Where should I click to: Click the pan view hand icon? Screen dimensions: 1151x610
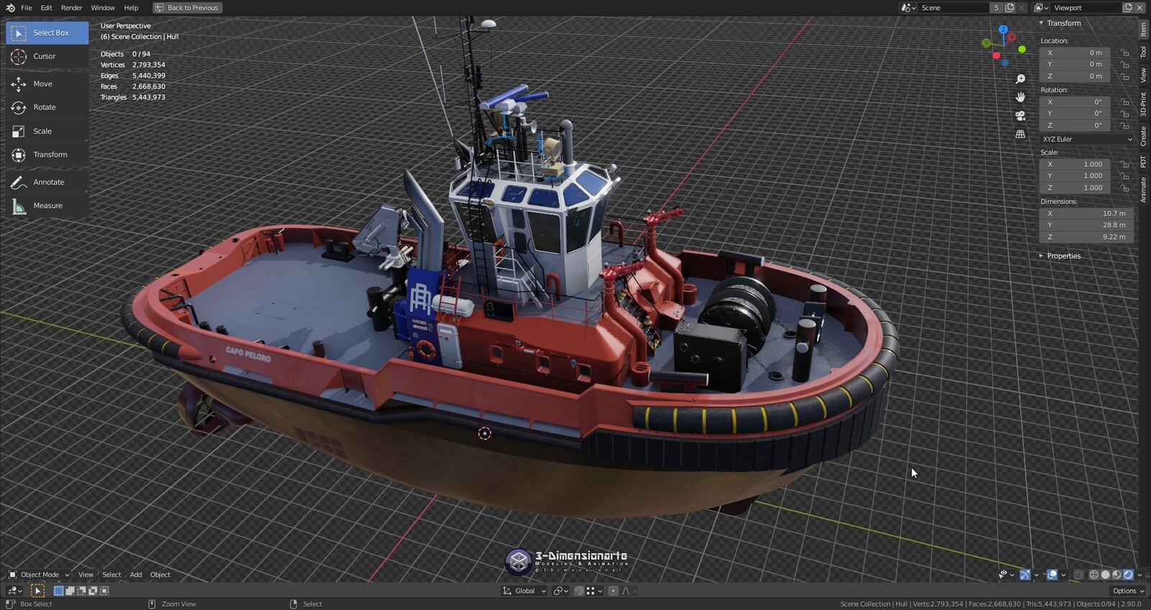(1020, 97)
